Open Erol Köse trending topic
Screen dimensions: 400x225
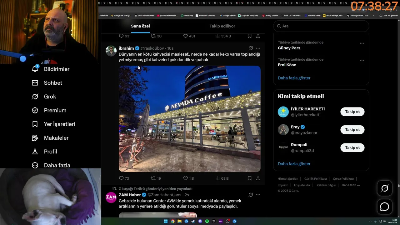[287, 65]
